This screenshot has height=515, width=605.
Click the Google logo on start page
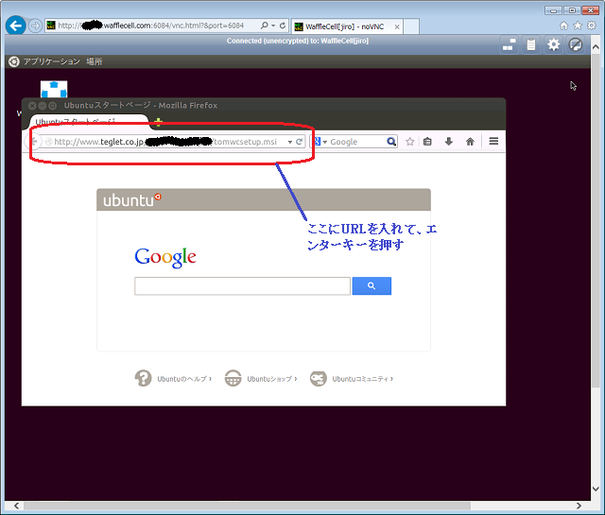(x=165, y=257)
